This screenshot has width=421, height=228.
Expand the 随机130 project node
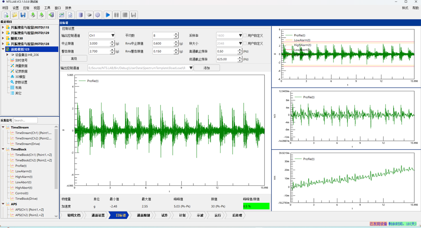[3, 38]
